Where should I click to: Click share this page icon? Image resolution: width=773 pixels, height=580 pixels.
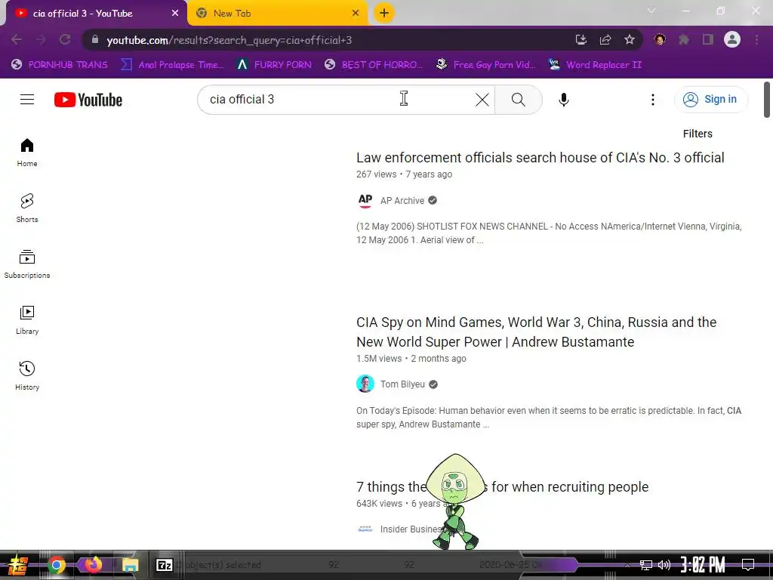605,39
